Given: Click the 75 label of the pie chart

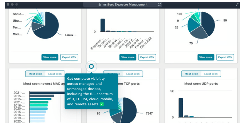Looking at the screenshot, I should (191, 44).
